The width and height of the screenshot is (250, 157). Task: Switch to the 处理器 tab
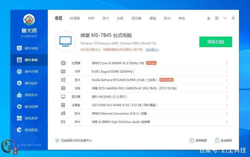(x=75, y=18)
